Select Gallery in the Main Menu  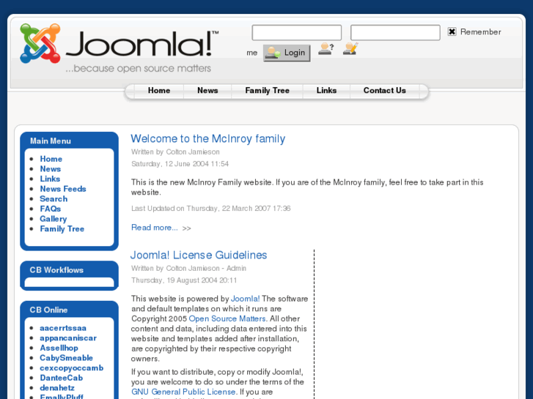coord(54,219)
